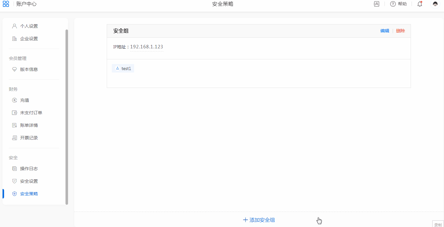Click the 版本信息 diamond icon

[14, 69]
